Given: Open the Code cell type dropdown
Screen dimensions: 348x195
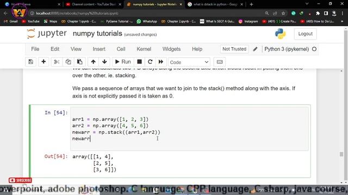Looking at the screenshot, I should click(x=189, y=62).
